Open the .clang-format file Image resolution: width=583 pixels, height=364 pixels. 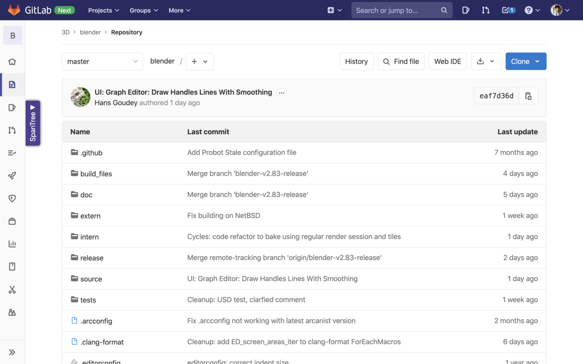point(102,342)
